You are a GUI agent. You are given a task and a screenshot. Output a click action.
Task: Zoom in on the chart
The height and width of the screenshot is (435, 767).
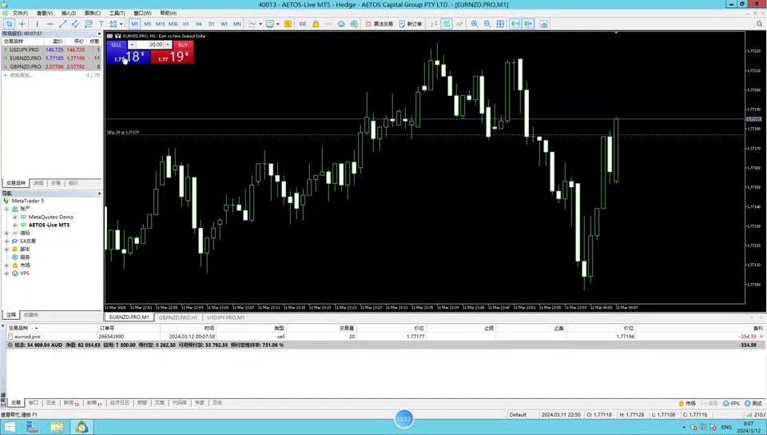pos(475,24)
